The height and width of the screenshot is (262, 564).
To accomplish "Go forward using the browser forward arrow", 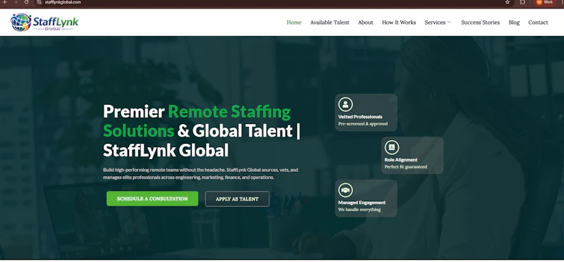I will tap(16, 2).
